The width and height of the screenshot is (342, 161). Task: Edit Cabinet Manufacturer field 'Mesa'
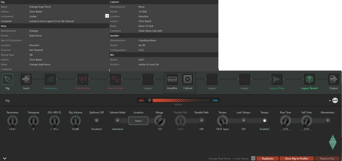click(x=178, y=7)
